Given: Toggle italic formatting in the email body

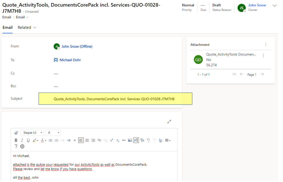Looking at the screenshot, I should (22, 140).
